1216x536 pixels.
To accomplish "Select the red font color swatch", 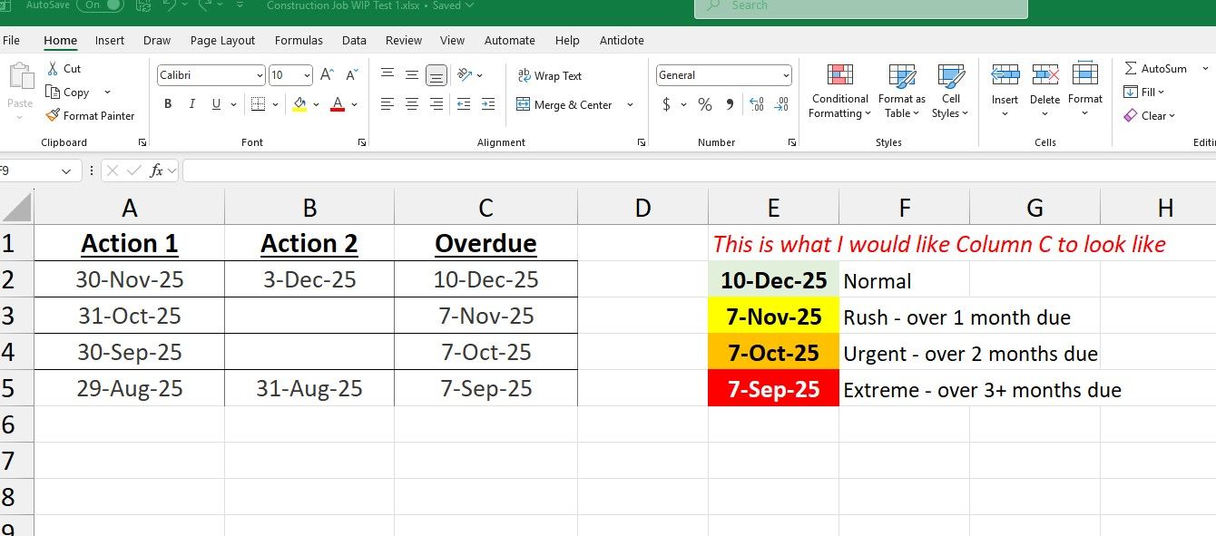I will [337, 104].
